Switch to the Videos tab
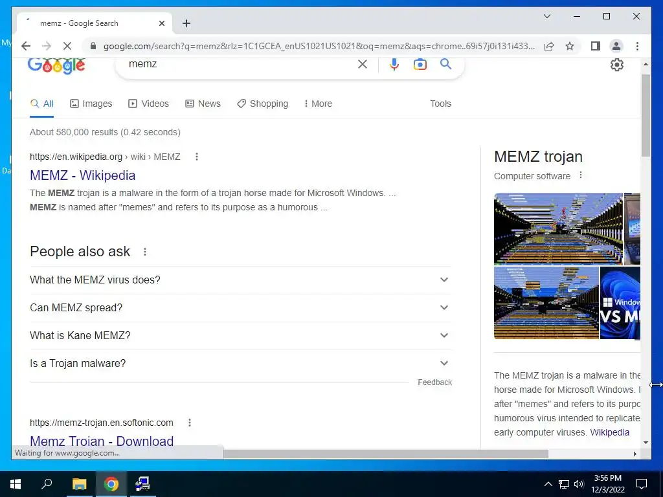Screen dimensions: 663x497 click(x=148, y=104)
